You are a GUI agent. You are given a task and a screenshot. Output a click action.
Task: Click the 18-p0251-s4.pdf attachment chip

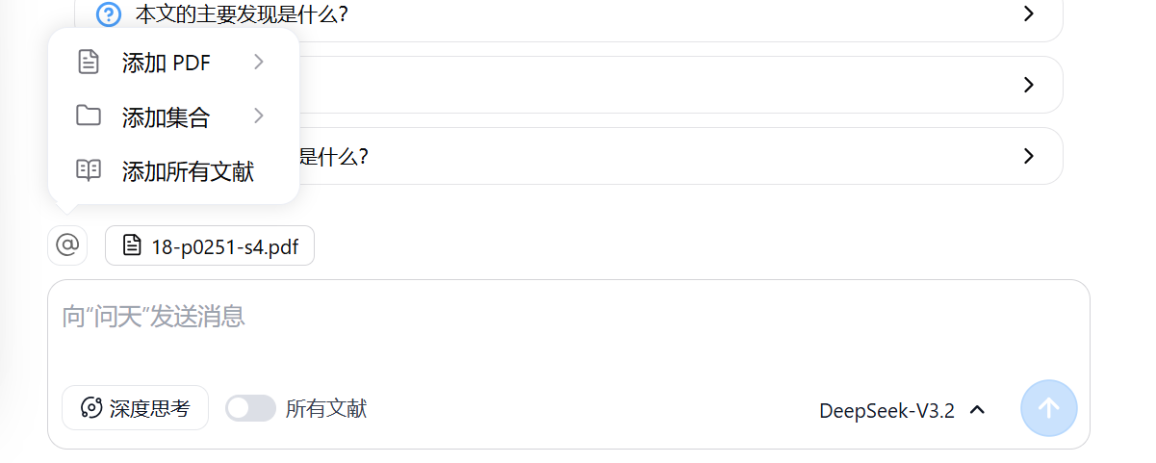coord(210,246)
